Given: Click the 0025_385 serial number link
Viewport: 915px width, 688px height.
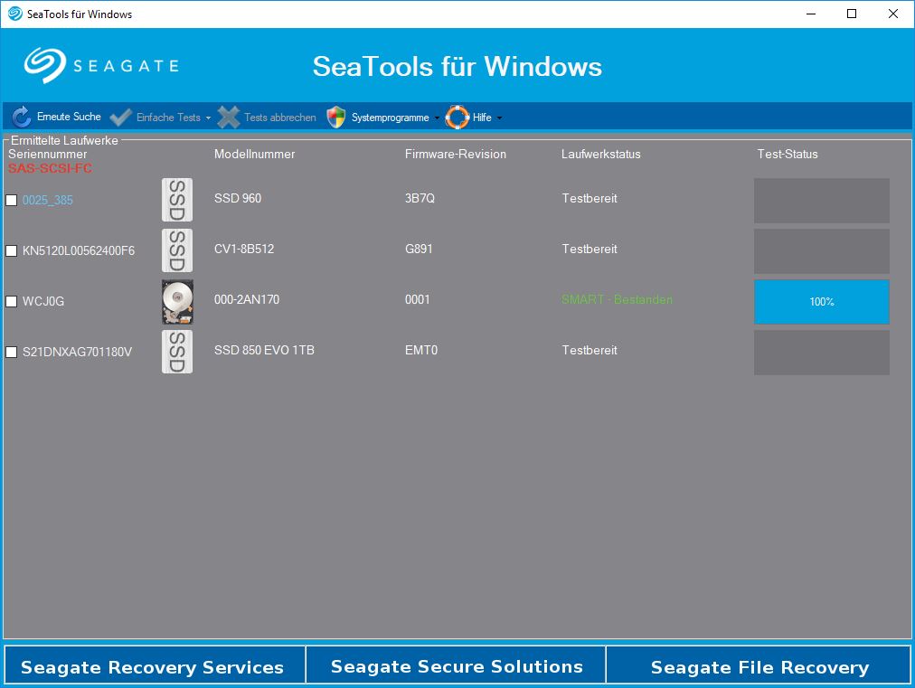Looking at the screenshot, I should pos(48,200).
